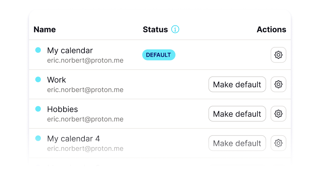Open settings gear for My calendar
The image size is (321, 169).
(278, 55)
